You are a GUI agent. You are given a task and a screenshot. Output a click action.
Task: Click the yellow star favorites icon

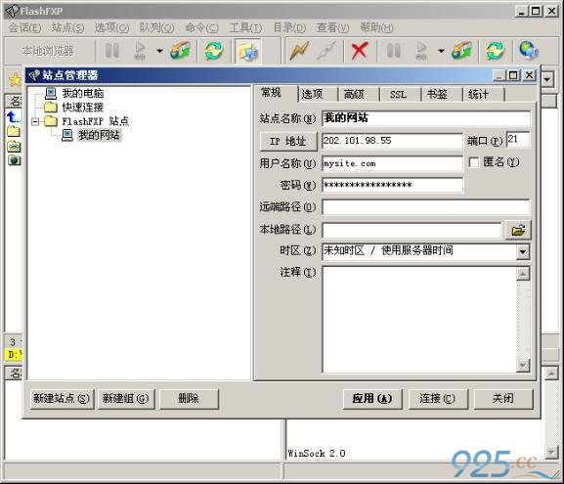(x=15, y=79)
